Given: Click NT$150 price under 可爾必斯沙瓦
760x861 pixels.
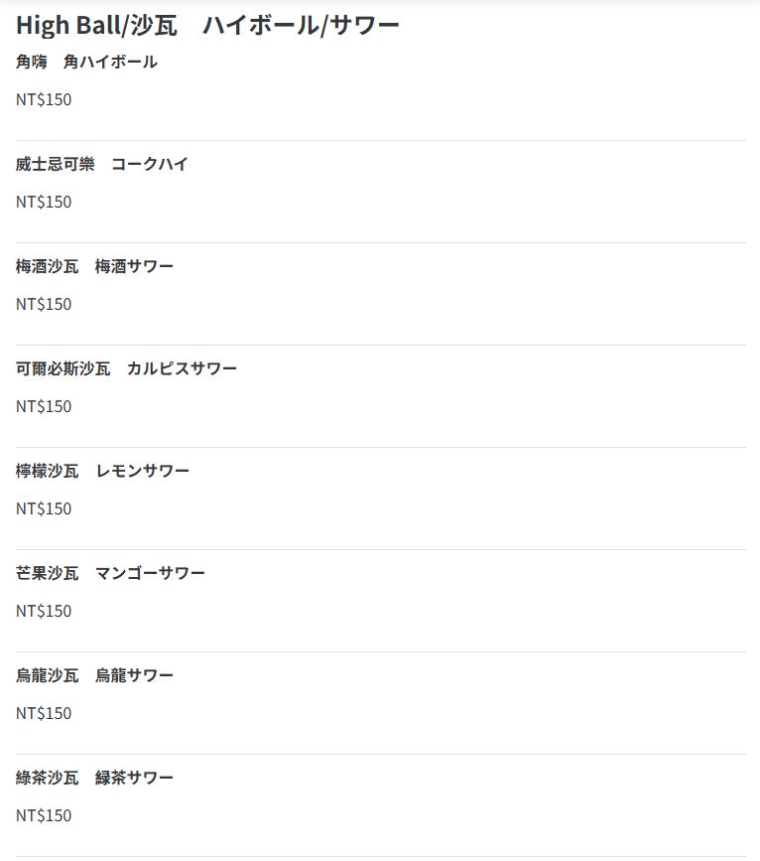Looking at the screenshot, I should [44, 406].
